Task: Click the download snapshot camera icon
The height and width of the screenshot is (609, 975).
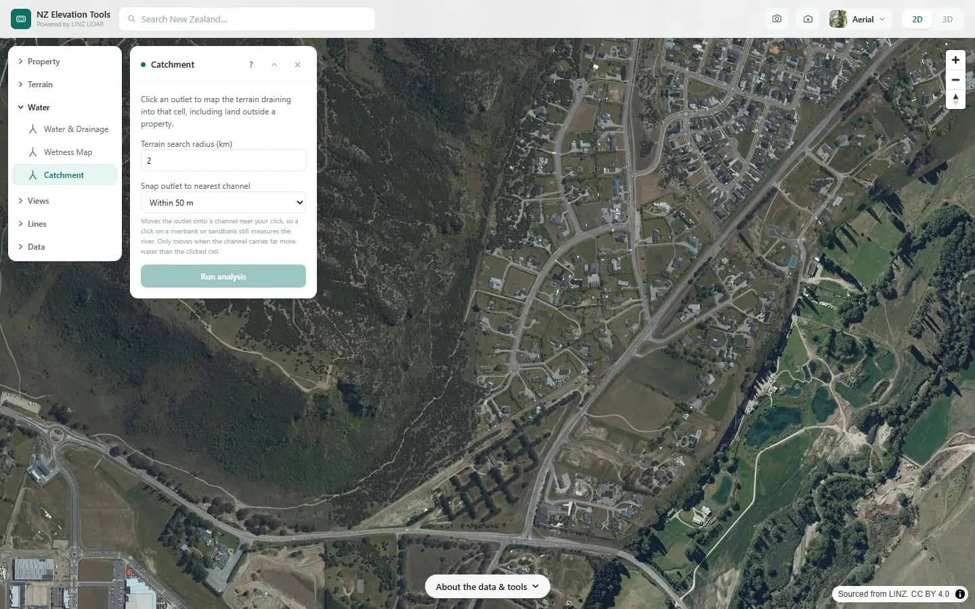Action: 808,19
